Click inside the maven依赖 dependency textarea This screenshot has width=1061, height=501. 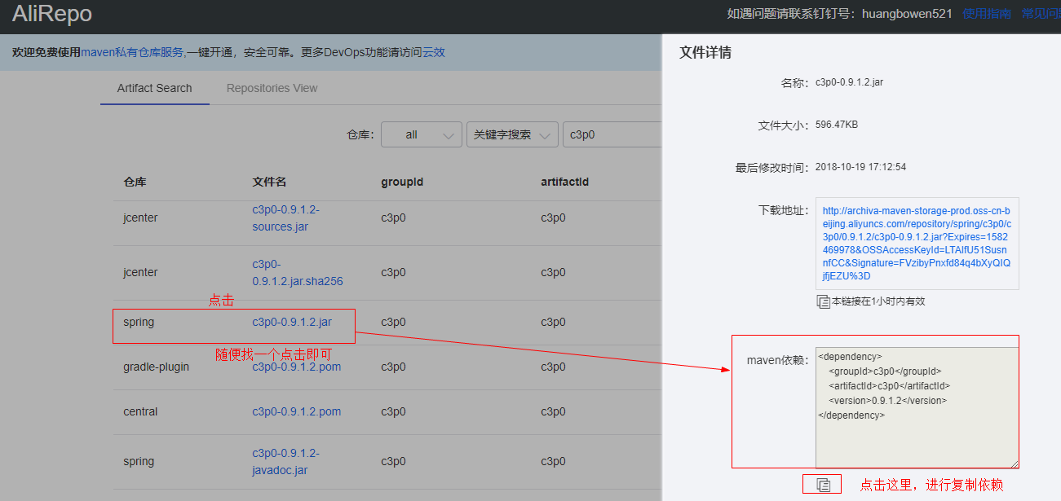coord(917,408)
